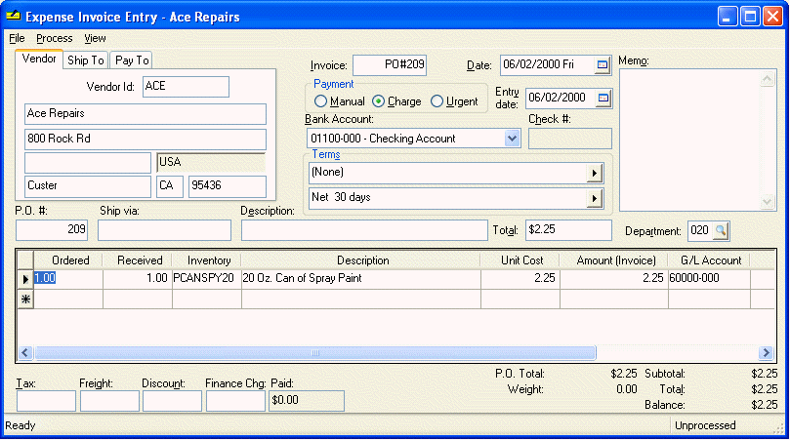Click the Ordered column header

click(68, 260)
